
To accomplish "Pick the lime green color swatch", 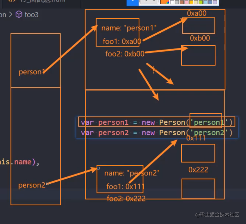I will pyautogui.click(x=201, y=2).
